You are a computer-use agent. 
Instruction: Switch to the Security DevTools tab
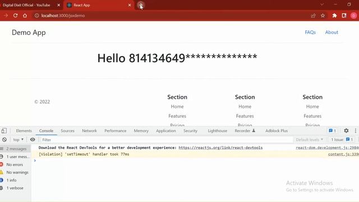[190, 131]
